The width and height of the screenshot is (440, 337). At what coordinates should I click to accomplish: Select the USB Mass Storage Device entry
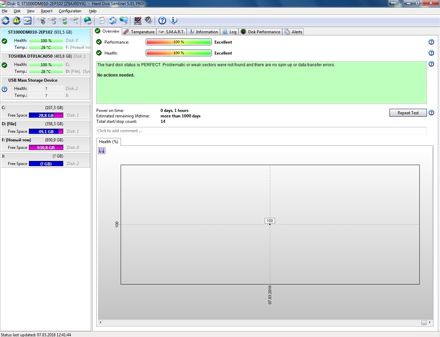point(33,80)
